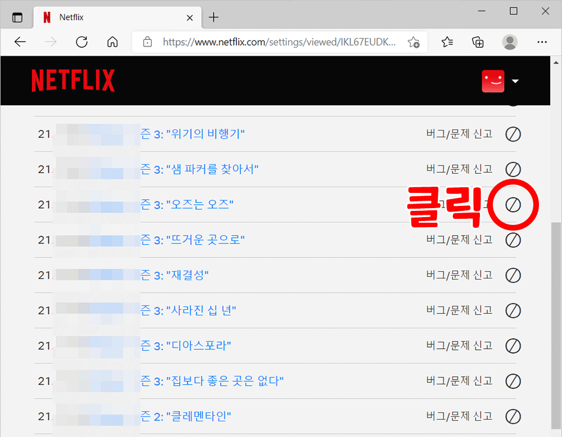562x437 pixels.
Task: Hide the "디아스포라" episode from history
Action: (x=513, y=346)
